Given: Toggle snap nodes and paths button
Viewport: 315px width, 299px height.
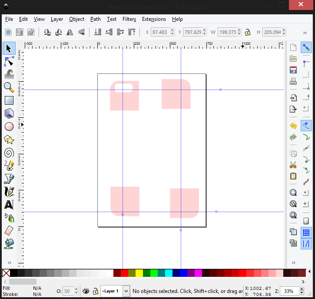Looking at the screenshot, I should click(306, 126).
